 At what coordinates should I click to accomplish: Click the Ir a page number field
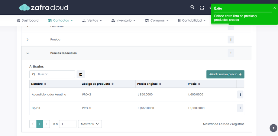pyautogui.click(x=67, y=124)
